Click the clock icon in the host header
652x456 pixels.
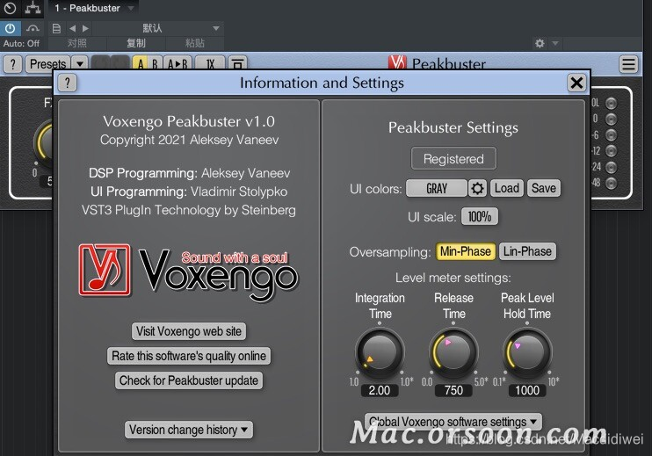click(10, 8)
